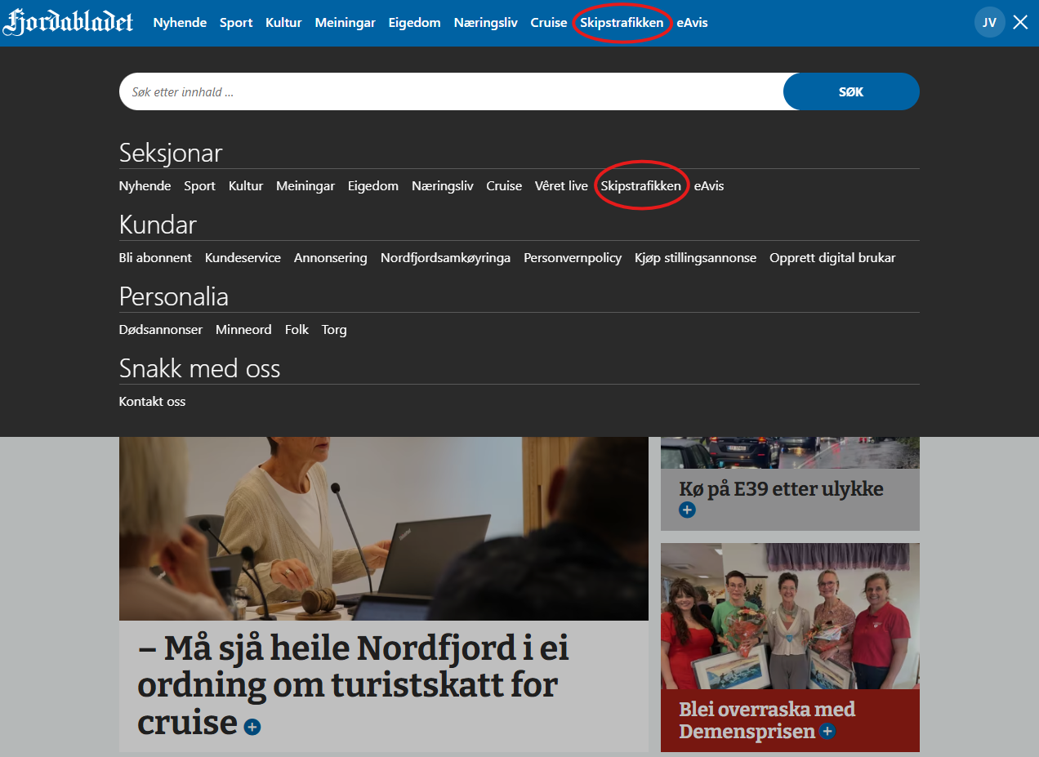This screenshot has width=1039, height=757.
Task: Open the JV user profile avatar
Action: [x=989, y=22]
